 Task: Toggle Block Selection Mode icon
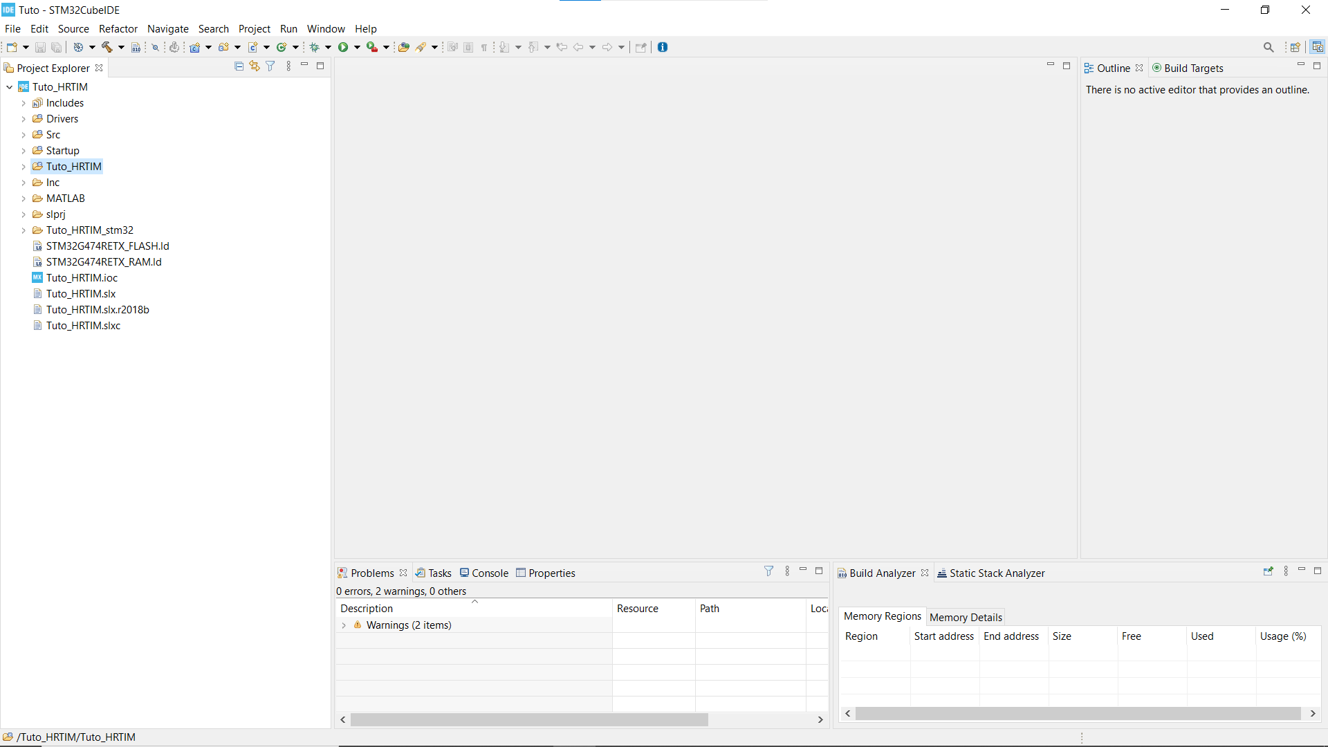pyautogui.click(x=468, y=47)
